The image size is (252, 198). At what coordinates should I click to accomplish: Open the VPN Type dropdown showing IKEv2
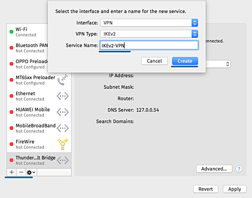pyautogui.click(x=149, y=34)
